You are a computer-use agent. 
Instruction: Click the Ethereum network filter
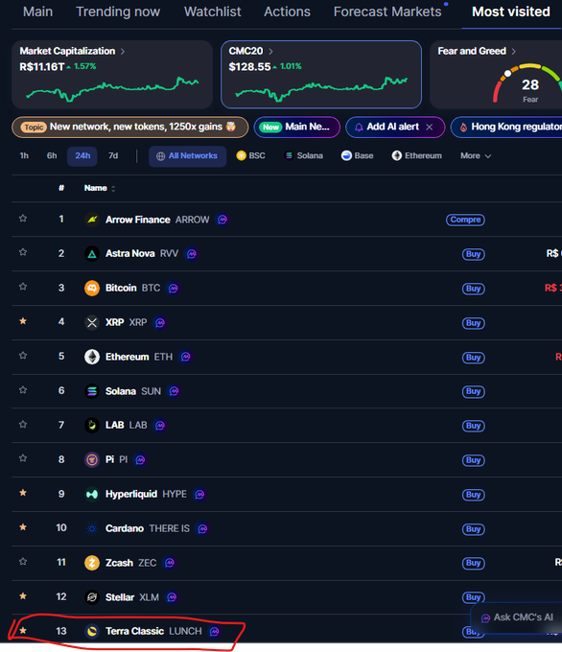(x=417, y=156)
